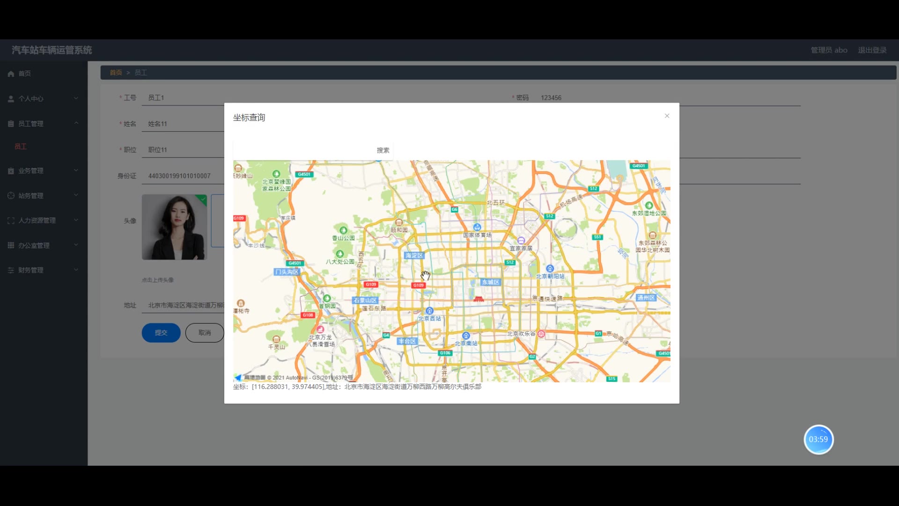This screenshot has height=506, width=899.
Task: Click the grid icon beside 办公室管理
Action: [x=11, y=246]
